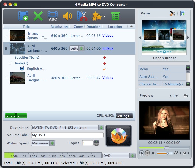Sort by Resolution column header
Viewport: 195px width, 168px height.
(x=59, y=27)
